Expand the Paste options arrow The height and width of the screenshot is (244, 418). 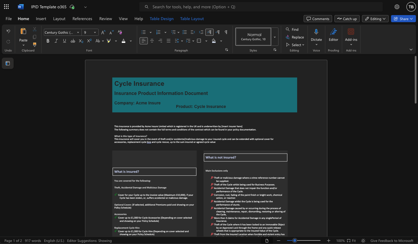pos(23,45)
